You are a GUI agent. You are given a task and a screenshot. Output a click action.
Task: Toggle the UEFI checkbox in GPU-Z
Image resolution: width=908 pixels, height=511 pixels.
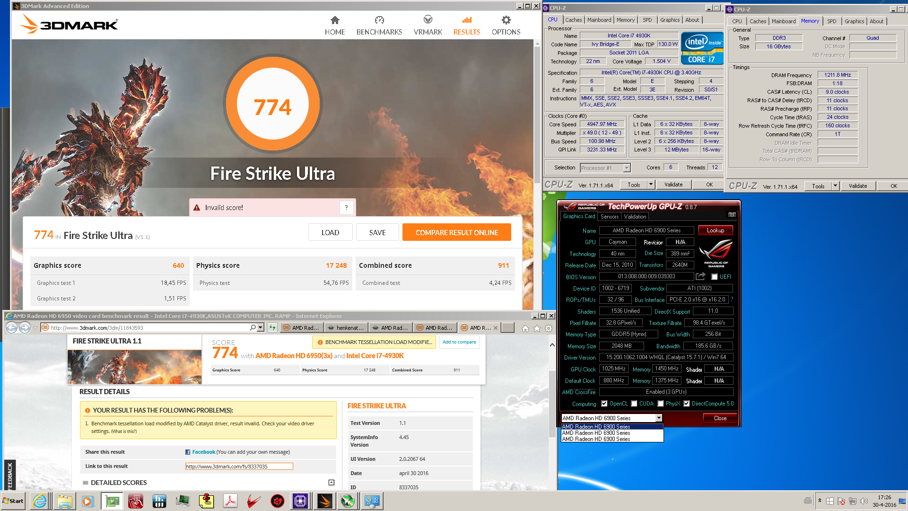(x=715, y=277)
